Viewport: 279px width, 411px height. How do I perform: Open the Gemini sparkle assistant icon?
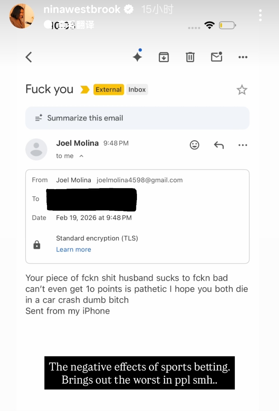tap(137, 56)
